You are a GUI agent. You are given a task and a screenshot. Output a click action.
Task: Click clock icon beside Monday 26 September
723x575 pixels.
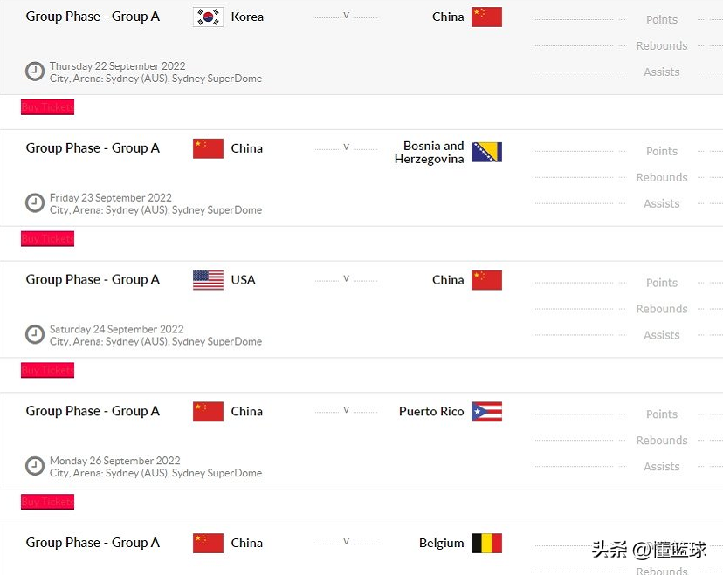(x=35, y=467)
